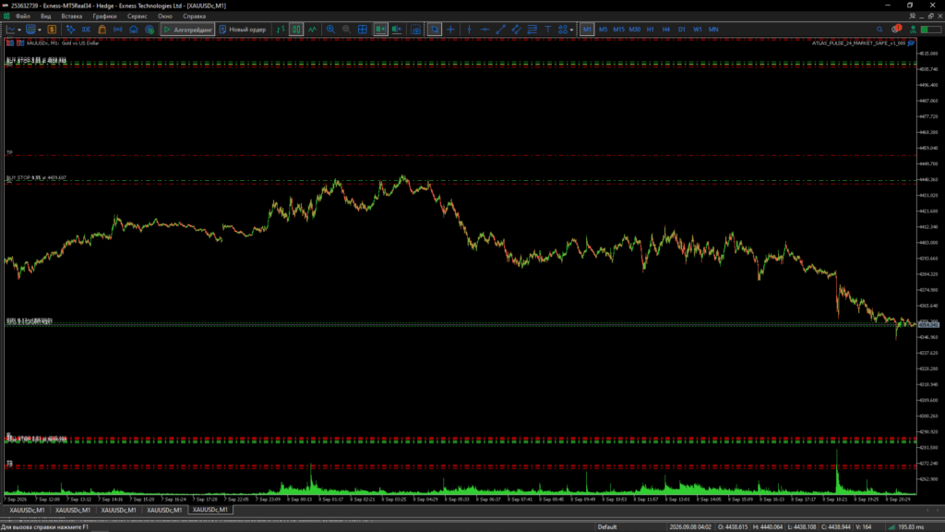Viewport: 945px width, 532px height.
Task: Select the M30 timeframe
Action: 635,30
